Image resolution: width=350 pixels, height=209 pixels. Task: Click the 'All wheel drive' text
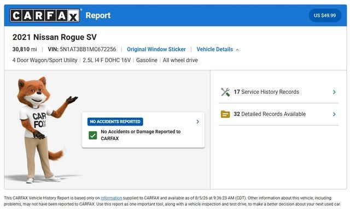(180, 60)
